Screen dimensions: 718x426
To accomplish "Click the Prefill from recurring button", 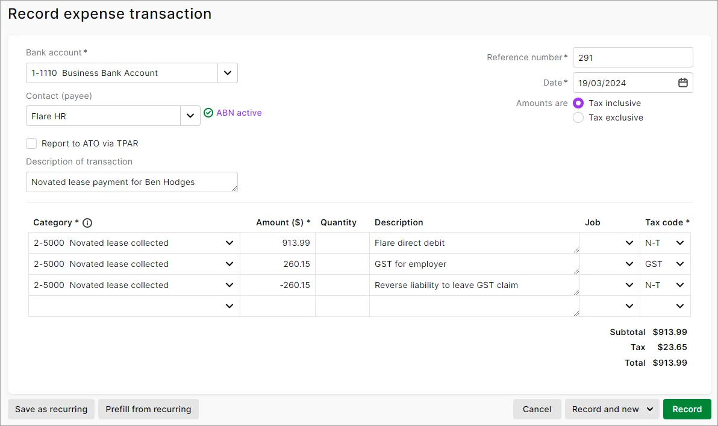I will (x=148, y=409).
